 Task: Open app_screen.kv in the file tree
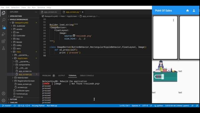pos(23,71)
